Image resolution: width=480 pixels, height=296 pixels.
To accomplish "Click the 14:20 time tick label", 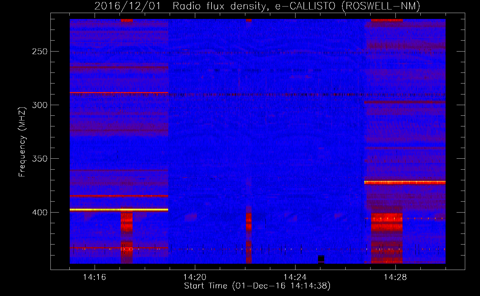I will [x=195, y=277].
